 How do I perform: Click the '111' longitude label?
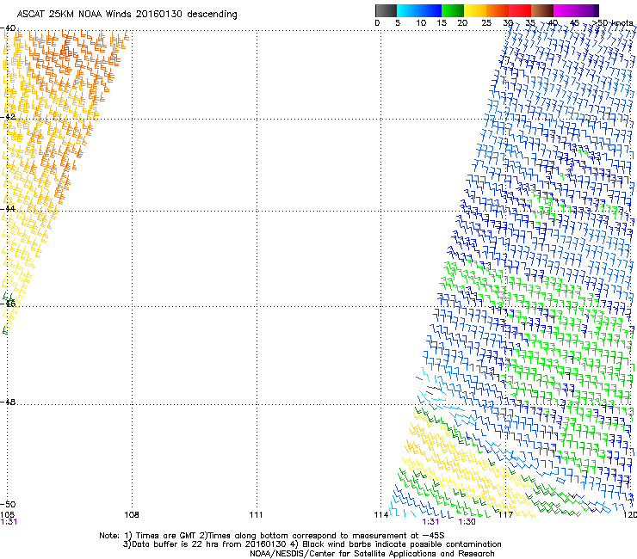(x=256, y=515)
